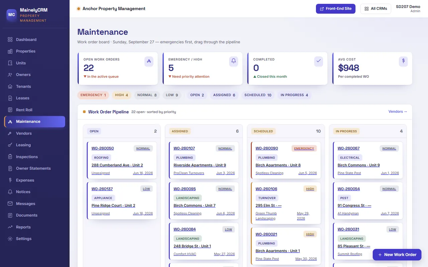This screenshot has height=267, width=428.
Task: Filter by HIGH 4 chip
Action: (x=121, y=95)
